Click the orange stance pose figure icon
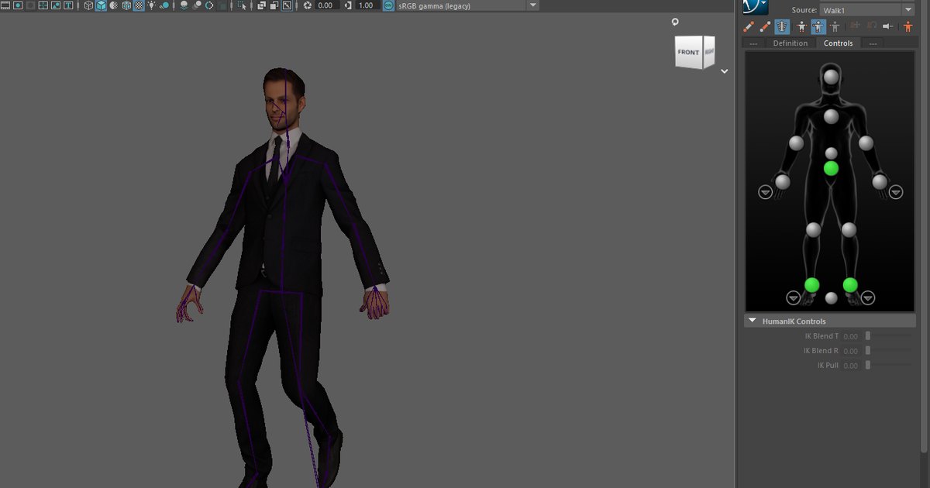The image size is (930, 488). pyautogui.click(x=908, y=26)
